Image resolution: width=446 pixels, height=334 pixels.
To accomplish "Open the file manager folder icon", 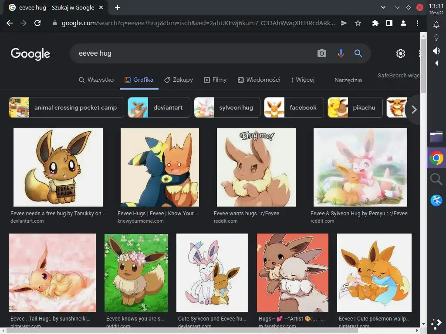I will coord(436,137).
